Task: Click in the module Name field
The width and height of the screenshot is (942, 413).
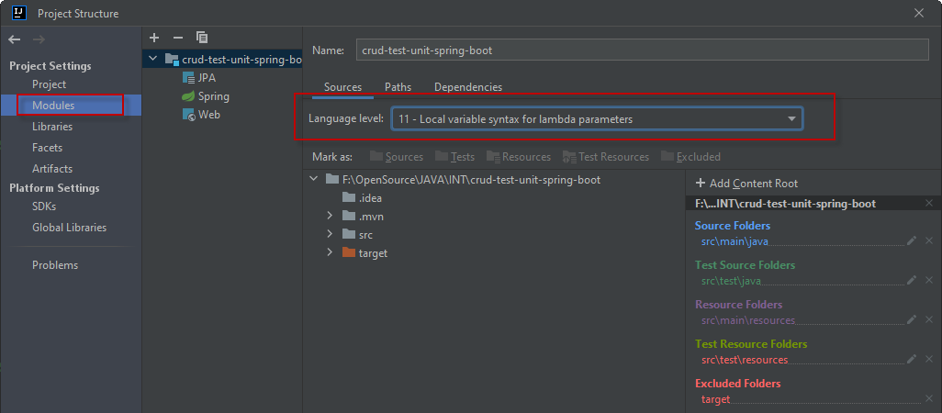Action: click(x=642, y=50)
